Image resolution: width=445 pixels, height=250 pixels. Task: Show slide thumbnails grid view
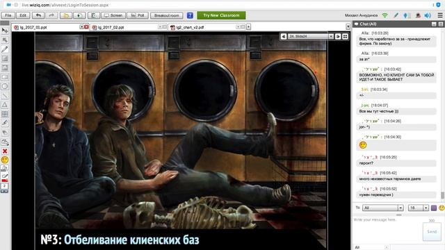pos(345,36)
